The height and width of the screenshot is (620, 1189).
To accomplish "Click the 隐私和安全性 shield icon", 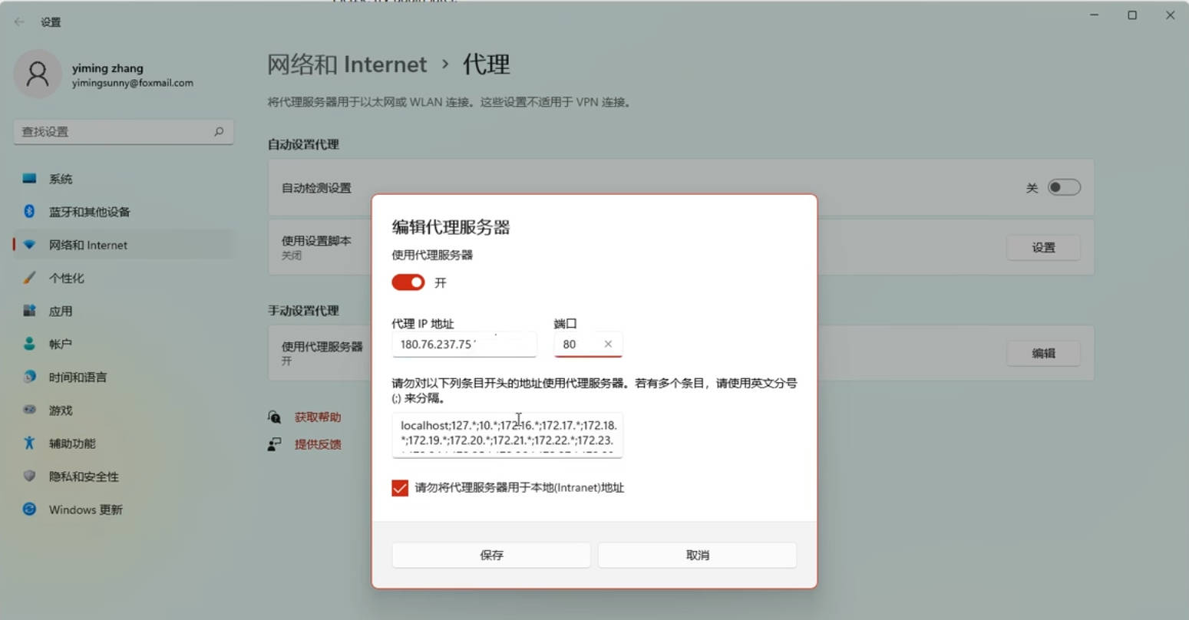I will (x=29, y=477).
